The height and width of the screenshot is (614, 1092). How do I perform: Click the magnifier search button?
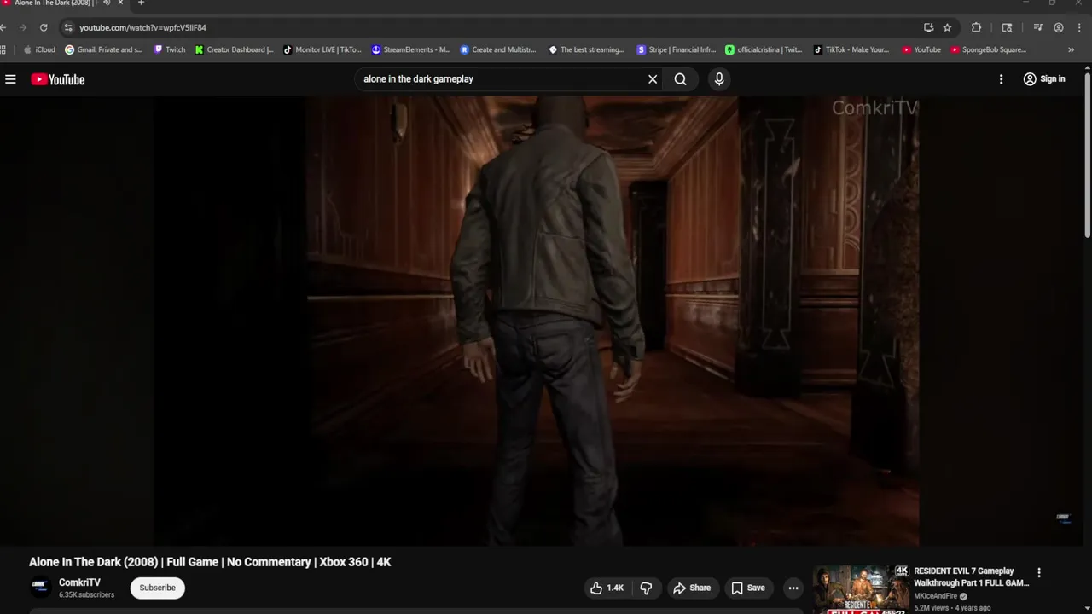680,79
